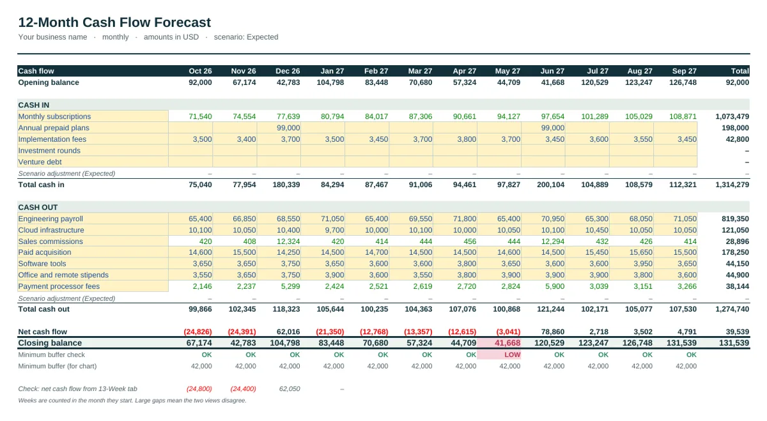Click Monthly subscriptions Oct 26 value 71,540

pos(200,116)
